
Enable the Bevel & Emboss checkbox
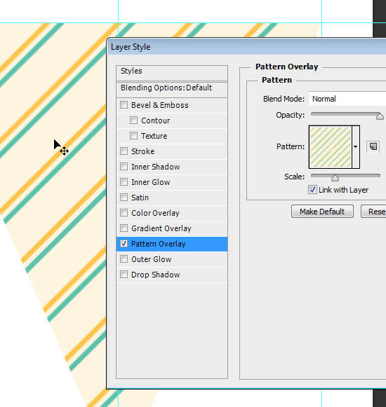(124, 105)
